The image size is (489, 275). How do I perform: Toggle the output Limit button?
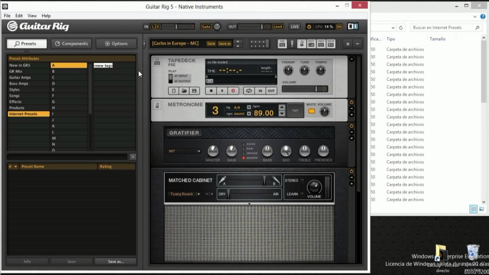click(x=278, y=27)
